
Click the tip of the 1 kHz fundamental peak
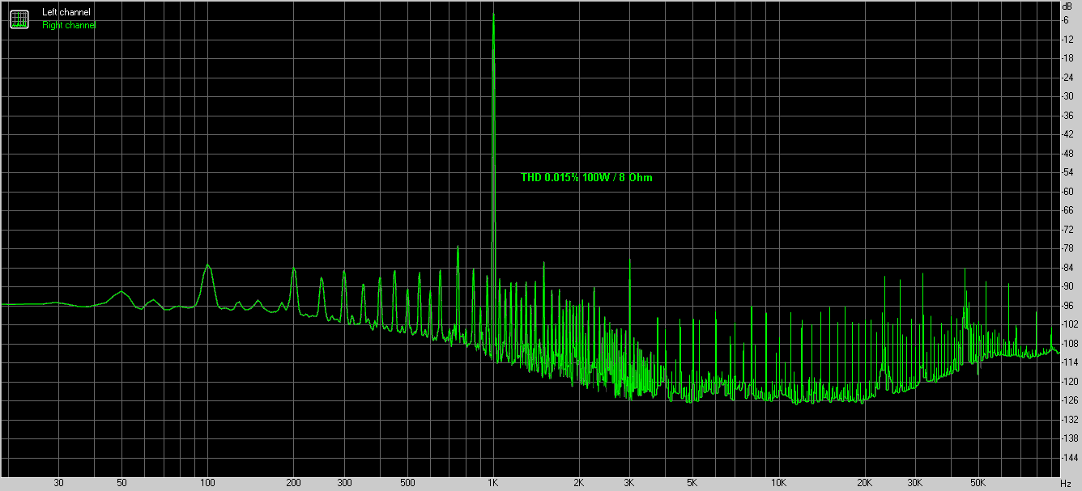coord(493,14)
